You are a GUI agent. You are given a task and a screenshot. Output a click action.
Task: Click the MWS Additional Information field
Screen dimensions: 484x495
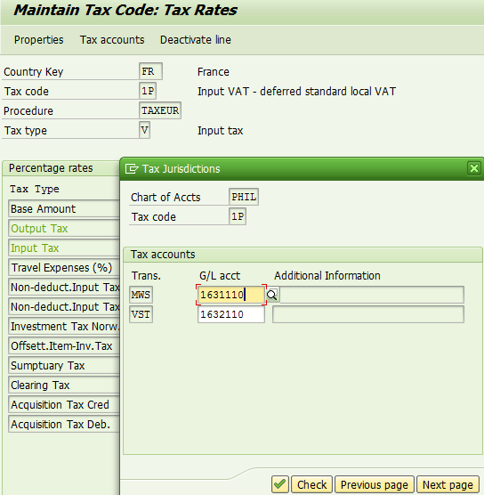pos(372,295)
